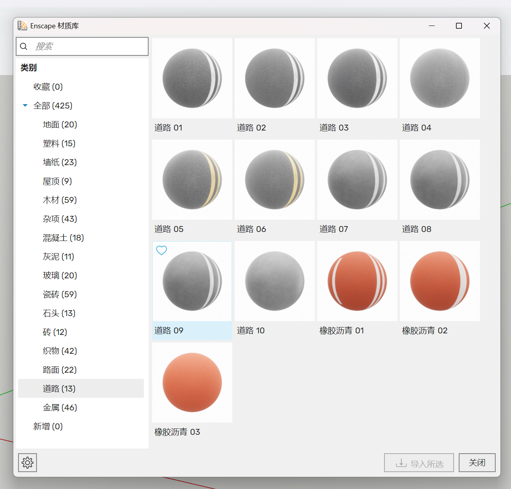Click the Enscape logo in title bar
The height and width of the screenshot is (489, 511).
22,26
